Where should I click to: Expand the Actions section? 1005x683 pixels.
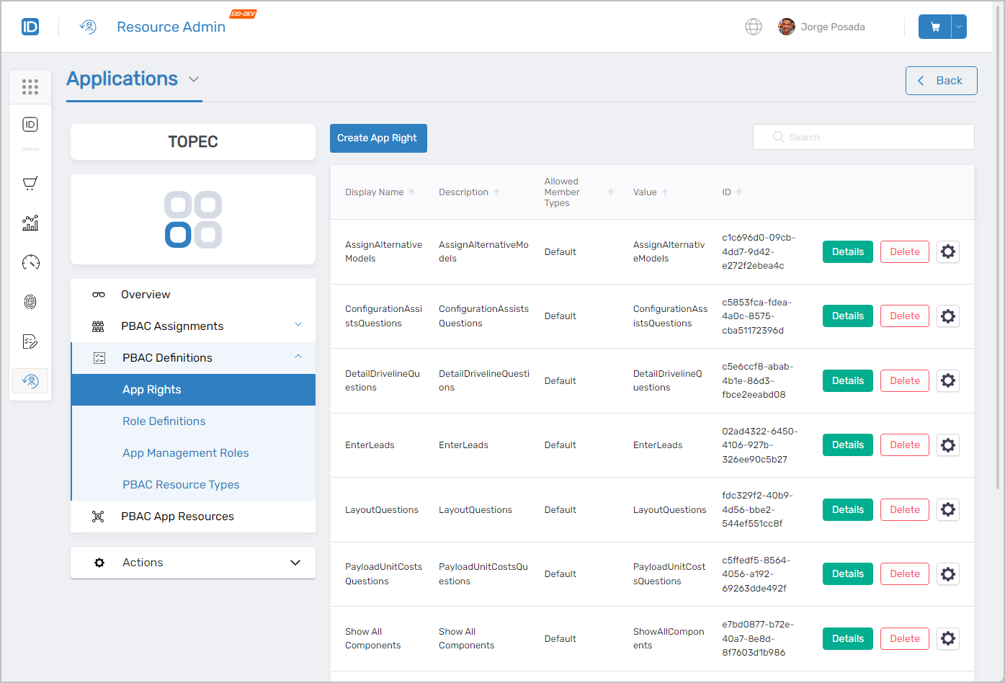point(295,562)
